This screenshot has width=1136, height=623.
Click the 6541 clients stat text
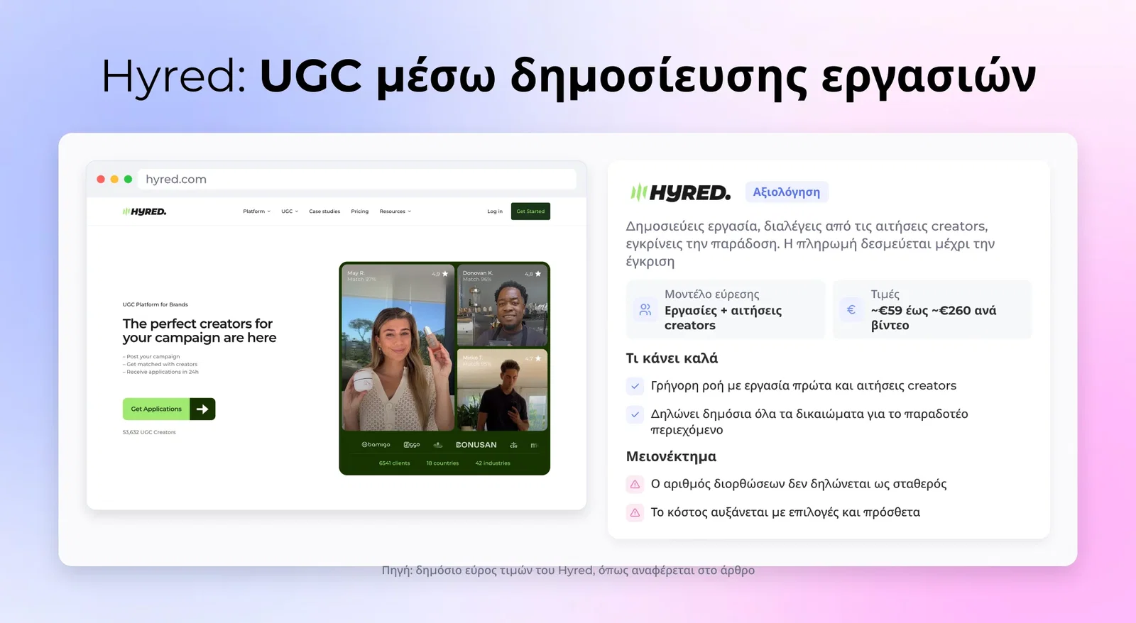coord(394,463)
